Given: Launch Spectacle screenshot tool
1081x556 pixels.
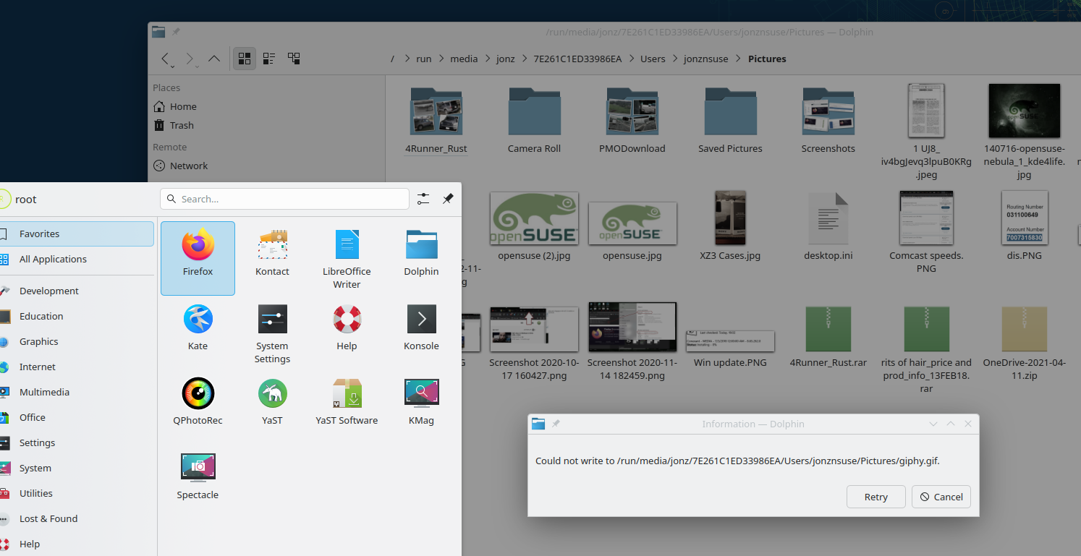Looking at the screenshot, I should [x=198, y=476].
